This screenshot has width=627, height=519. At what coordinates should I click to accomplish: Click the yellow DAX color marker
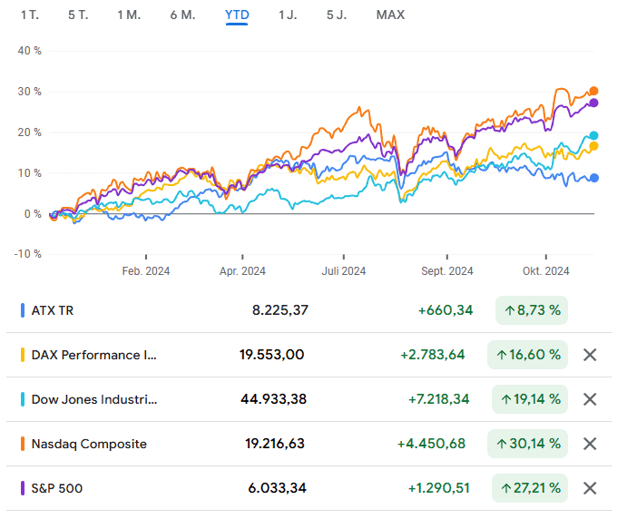click(23, 355)
